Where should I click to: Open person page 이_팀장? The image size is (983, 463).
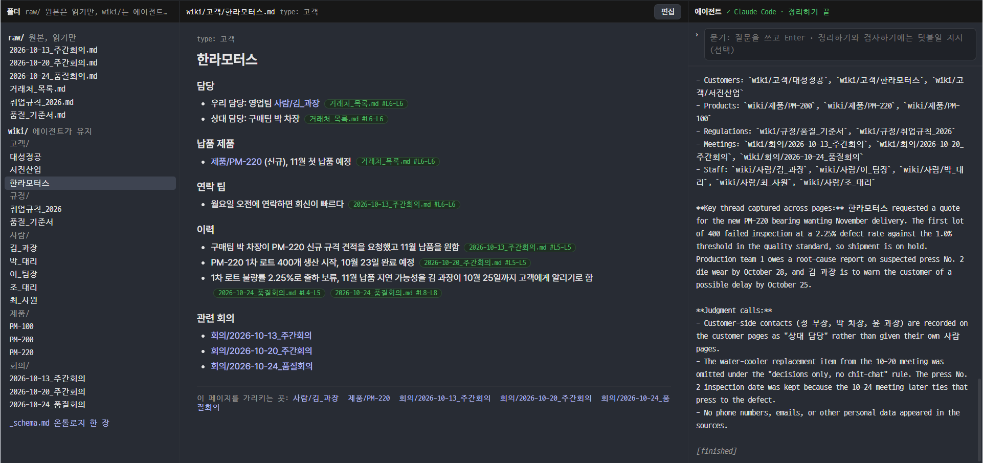24,274
